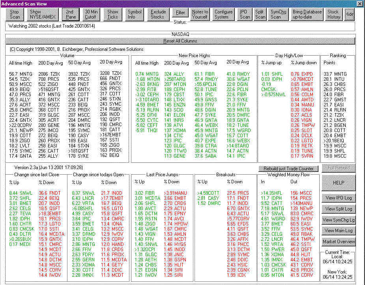View the IPO Log

tap(339, 198)
